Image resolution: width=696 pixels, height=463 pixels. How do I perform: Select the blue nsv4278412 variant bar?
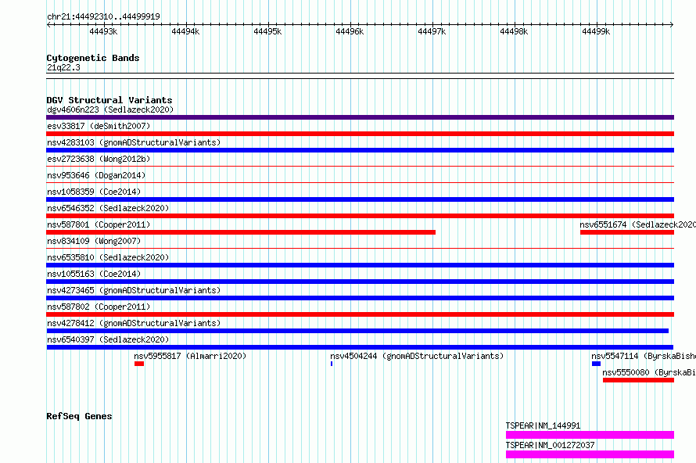pos(357,331)
